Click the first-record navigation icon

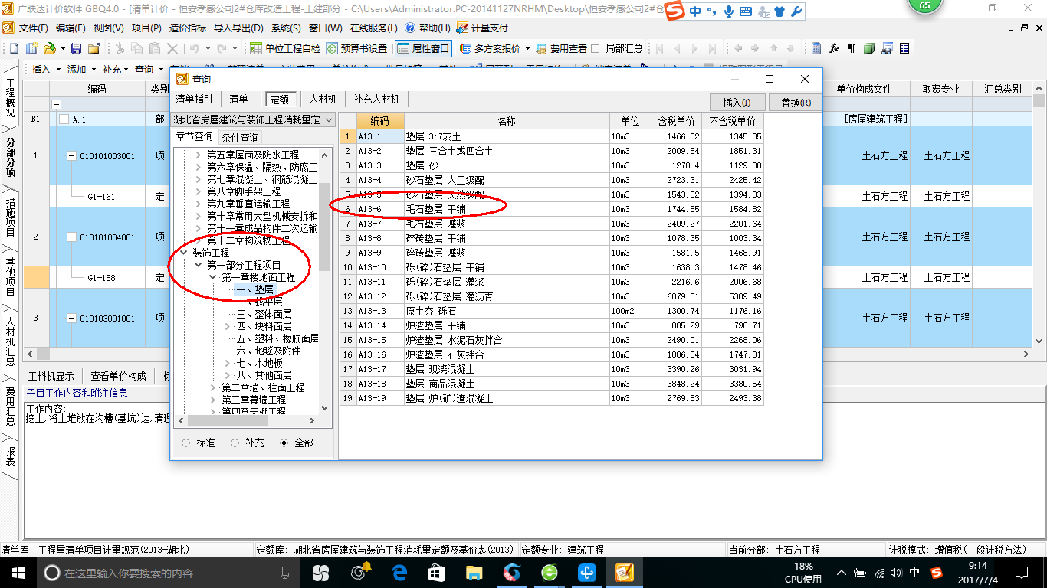[659, 48]
